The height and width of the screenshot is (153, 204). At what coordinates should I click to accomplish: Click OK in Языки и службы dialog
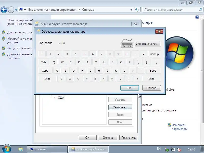click(x=87, y=138)
